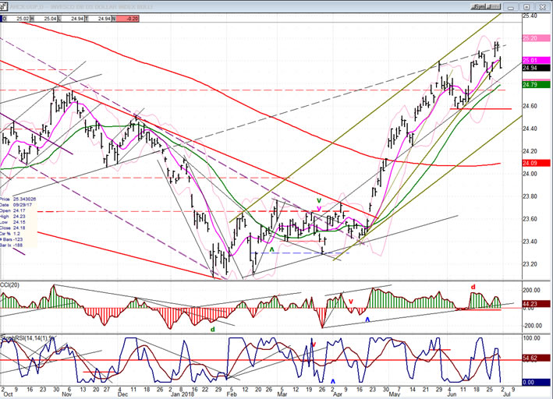Click the blue StochRSI 0.00 value tag

536,383
